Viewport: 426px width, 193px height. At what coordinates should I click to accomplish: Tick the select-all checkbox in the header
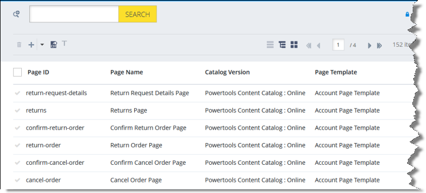[18, 72]
